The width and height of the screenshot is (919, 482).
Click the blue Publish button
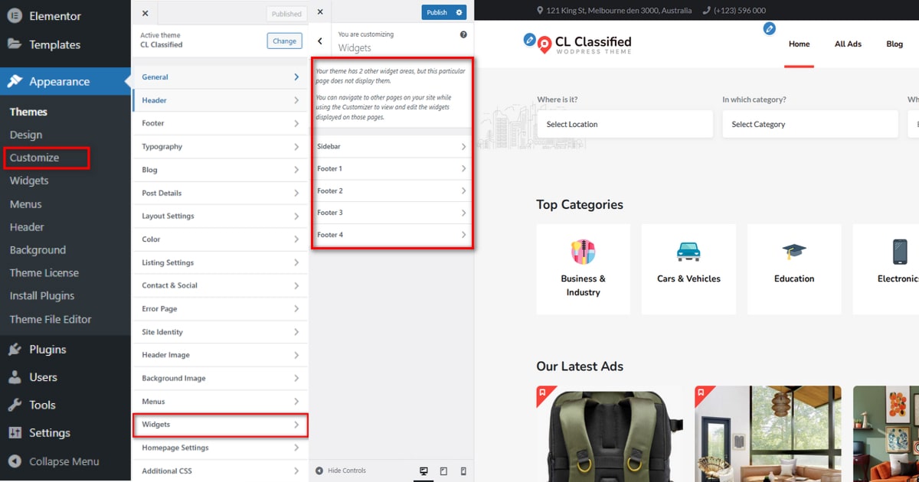pyautogui.click(x=437, y=12)
